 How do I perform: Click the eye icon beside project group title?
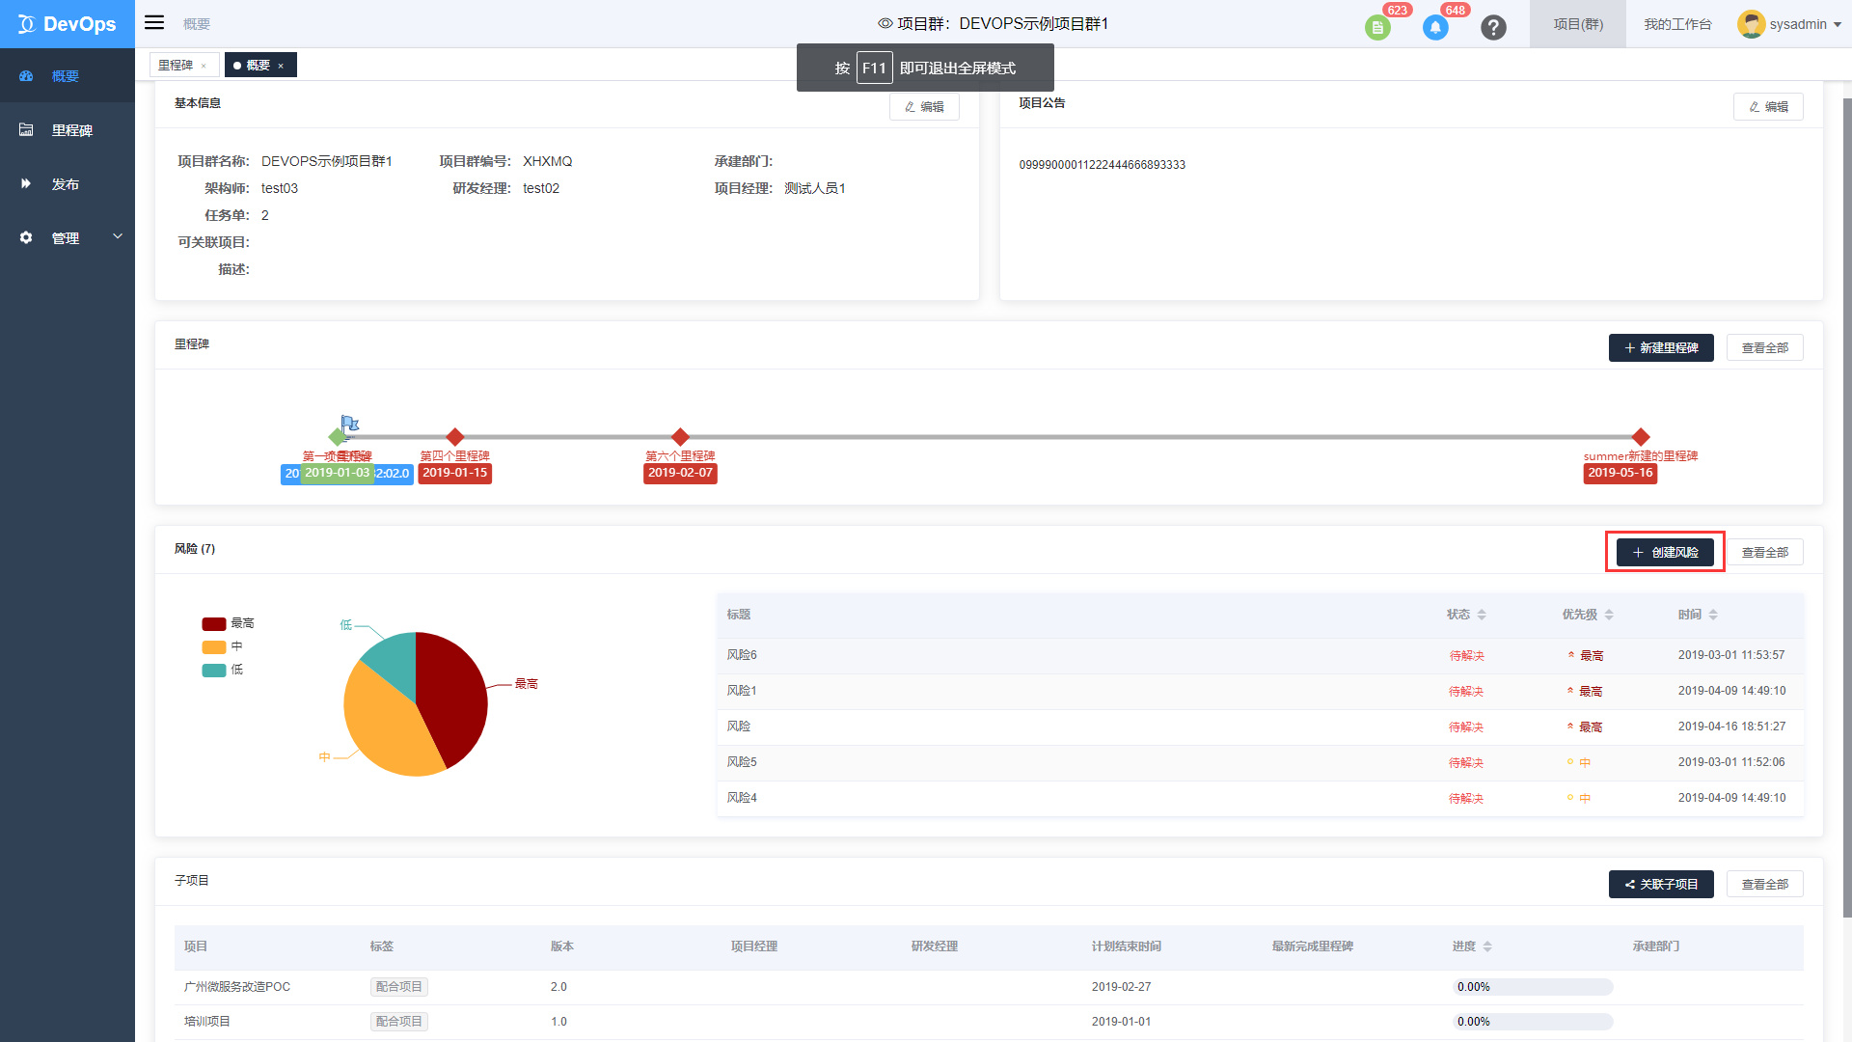[x=885, y=23]
